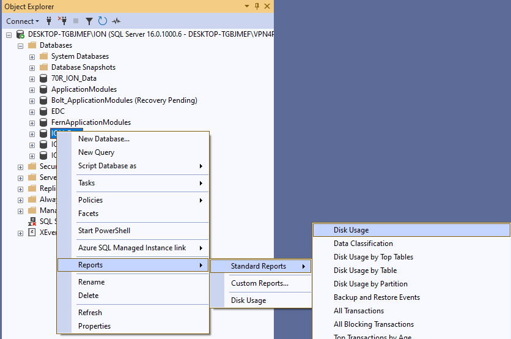
Task: Open Disk Usage by Top Tables report
Action: click(411, 257)
